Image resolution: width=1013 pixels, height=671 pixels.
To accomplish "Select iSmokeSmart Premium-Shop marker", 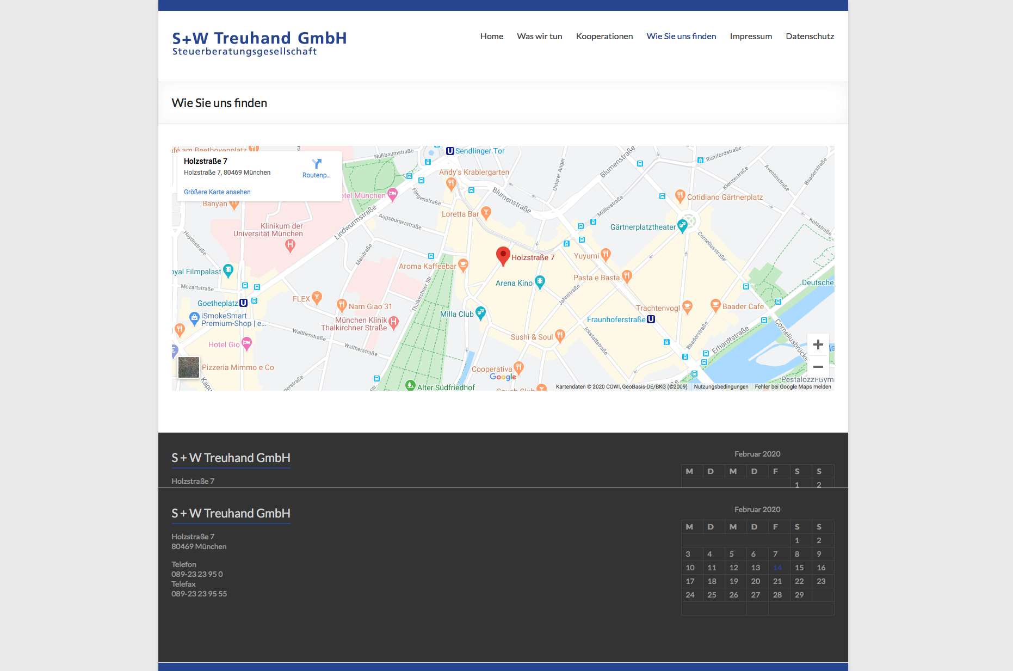I will pyautogui.click(x=194, y=318).
